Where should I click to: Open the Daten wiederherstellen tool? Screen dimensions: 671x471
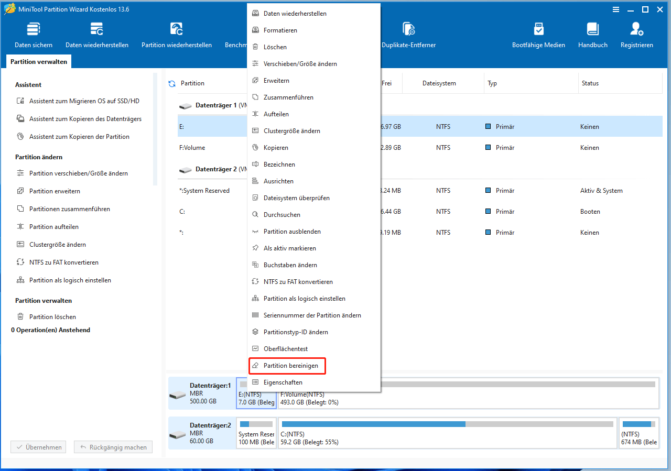point(97,34)
